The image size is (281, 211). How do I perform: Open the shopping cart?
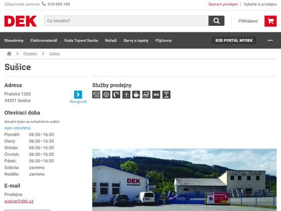click(x=271, y=21)
